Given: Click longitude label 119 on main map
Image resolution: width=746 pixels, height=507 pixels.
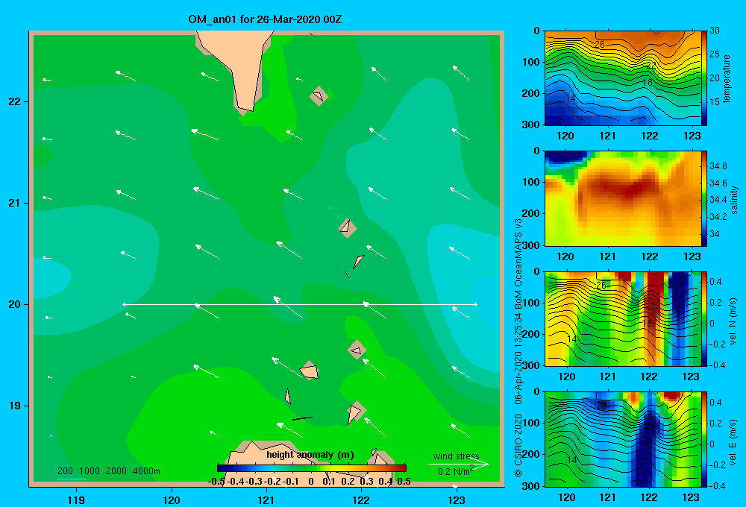Looking at the screenshot, I should pos(76,500).
